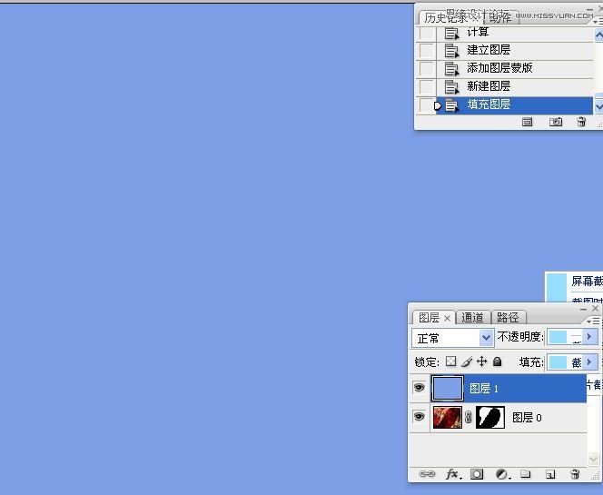
Task: Switch to the 路径 paths tab
Action: click(x=508, y=317)
